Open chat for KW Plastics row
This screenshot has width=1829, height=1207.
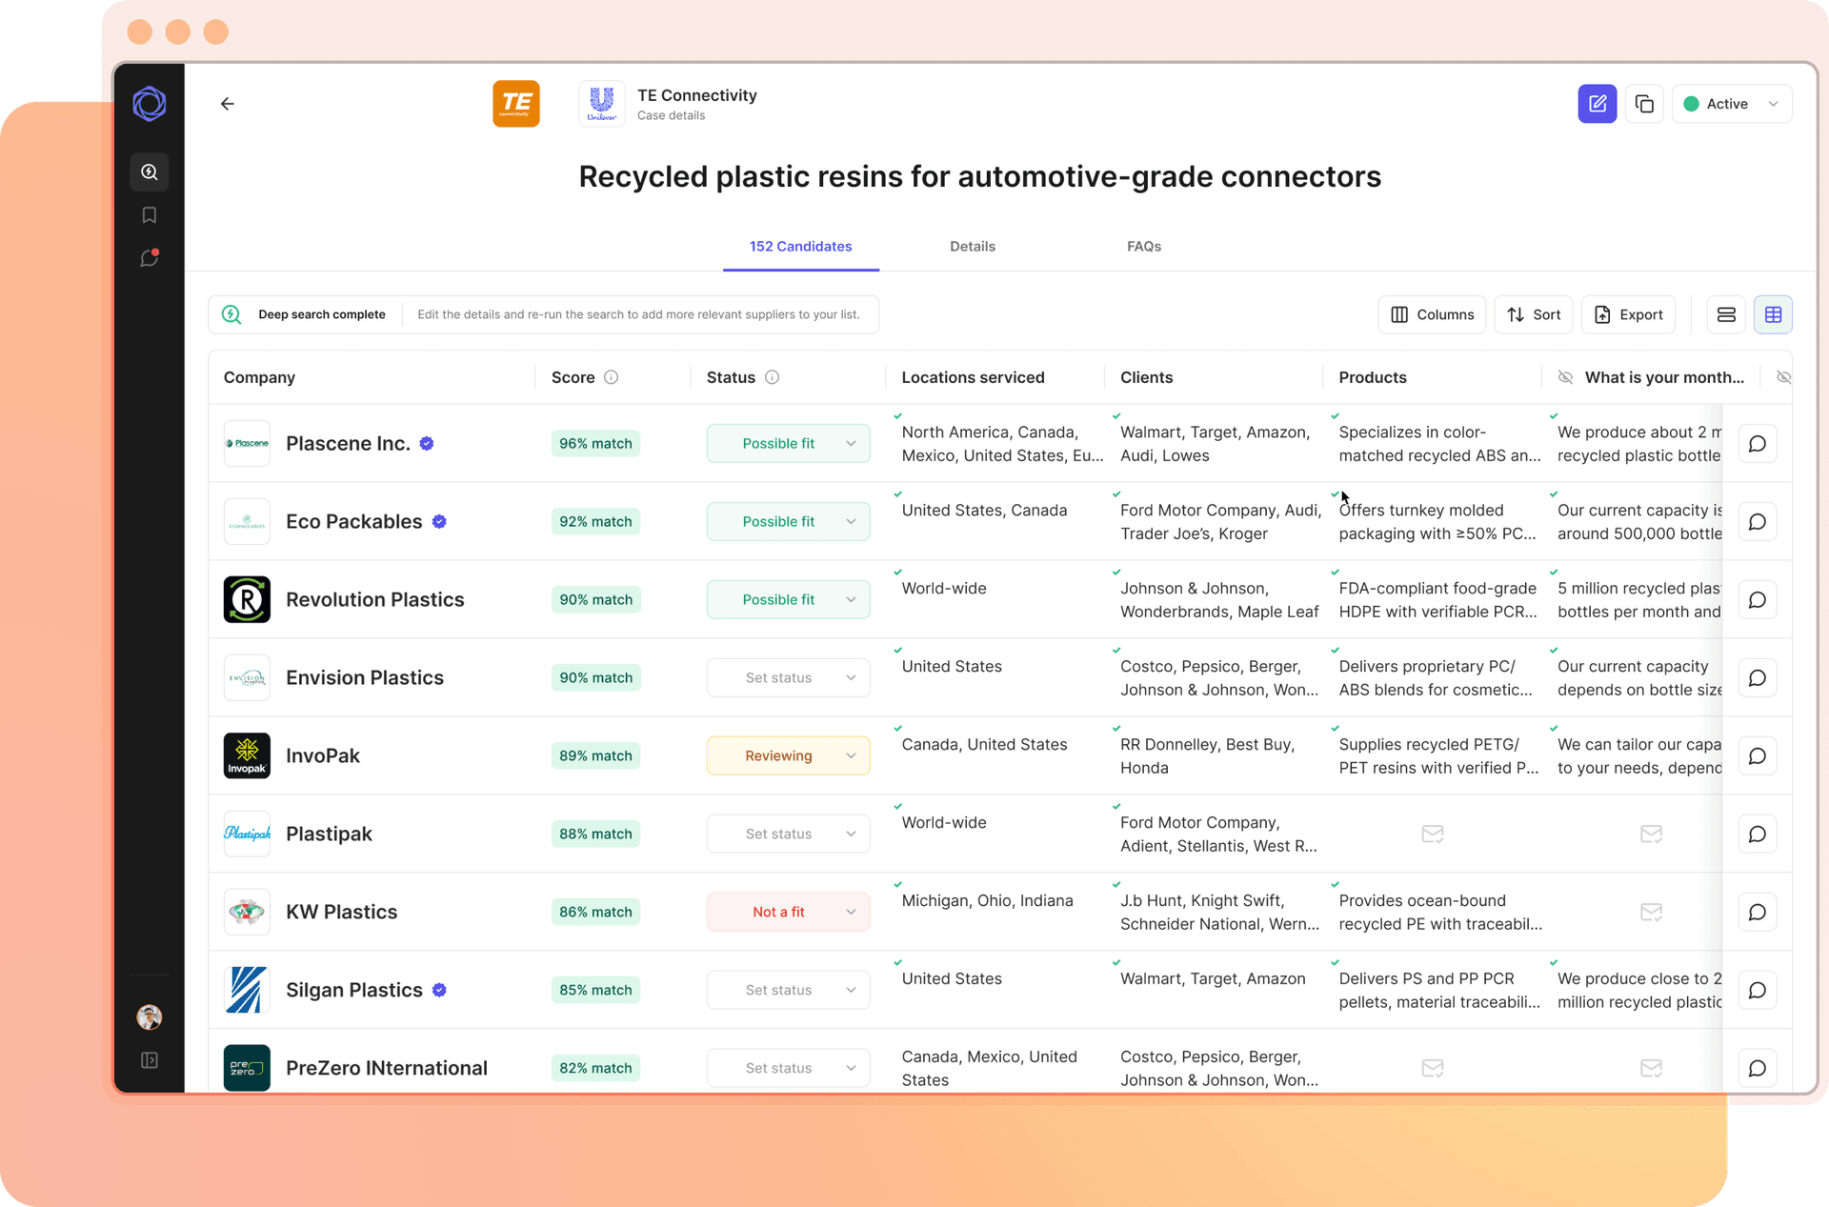click(x=1758, y=912)
